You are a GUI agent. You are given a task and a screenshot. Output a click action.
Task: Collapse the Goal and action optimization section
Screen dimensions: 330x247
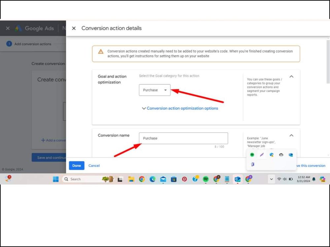tap(291, 76)
